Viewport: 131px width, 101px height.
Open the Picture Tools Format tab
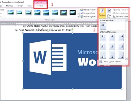tap(40, 6)
